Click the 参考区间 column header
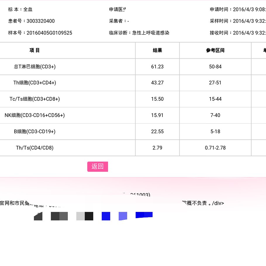This screenshot has width=266, height=266. click(x=215, y=50)
